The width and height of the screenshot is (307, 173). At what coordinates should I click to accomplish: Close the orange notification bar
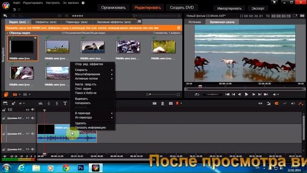pyautogui.click(x=179, y=28)
